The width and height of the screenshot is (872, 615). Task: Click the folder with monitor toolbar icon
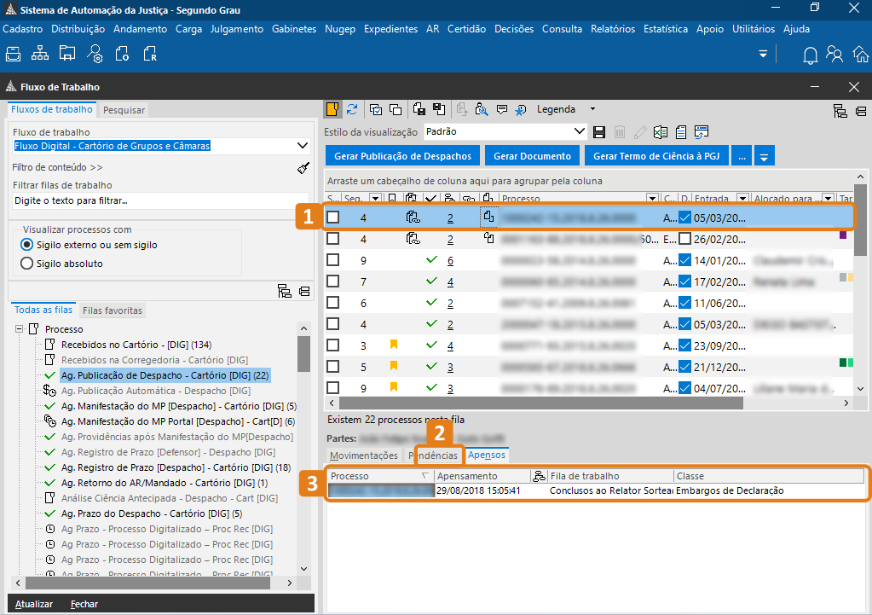67,54
